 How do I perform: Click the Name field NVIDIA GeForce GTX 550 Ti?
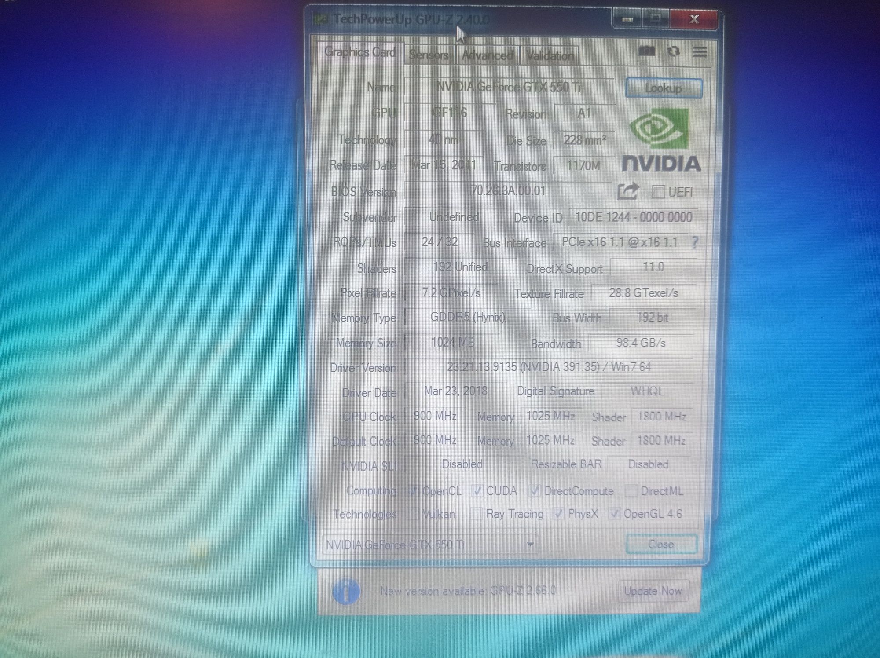509,87
